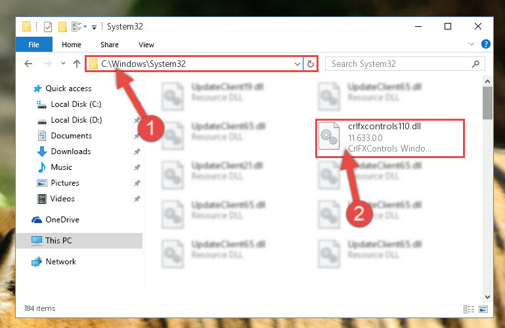Go up one folder level arrow
Screen dimensions: 505x328
point(77,64)
